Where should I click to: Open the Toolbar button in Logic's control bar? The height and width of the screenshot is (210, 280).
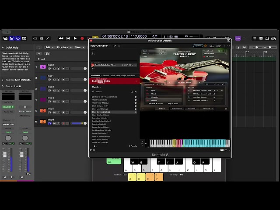(24, 38)
